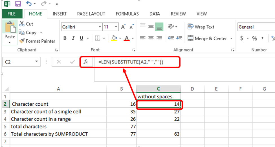Open the REVIEW tab

[x=178, y=14]
